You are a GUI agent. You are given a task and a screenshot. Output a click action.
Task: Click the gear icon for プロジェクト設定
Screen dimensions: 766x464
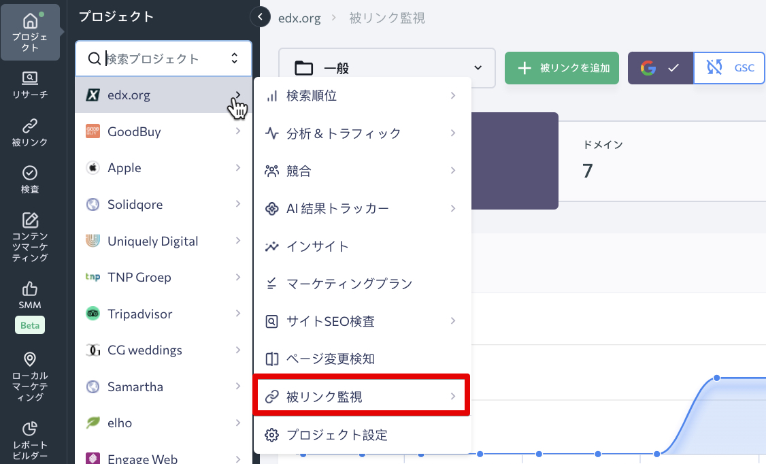[271, 435]
